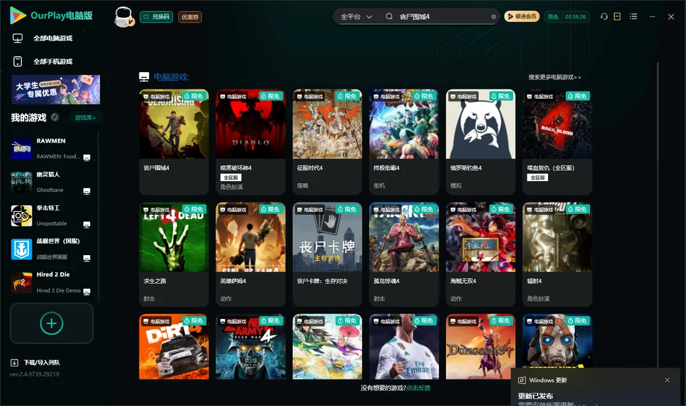Open the 海贼无双4 game card
The width and height of the screenshot is (686, 406).
480,254
